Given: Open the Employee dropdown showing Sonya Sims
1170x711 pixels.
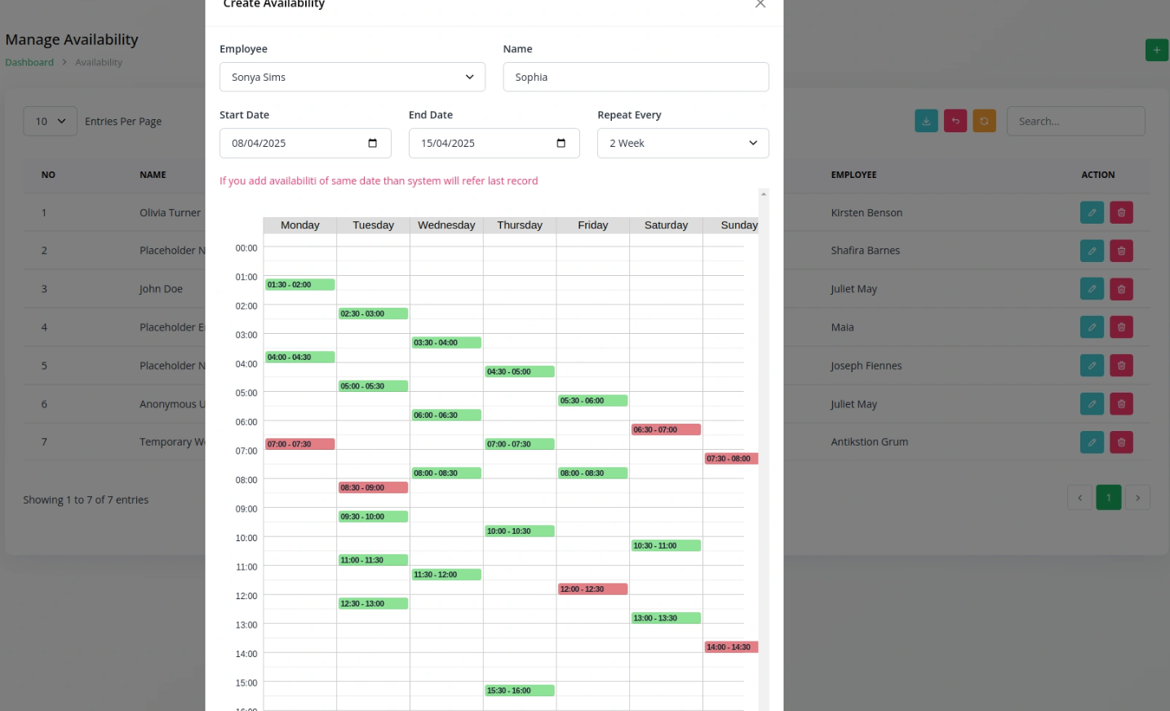Looking at the screenshot, I should [352, 77].
